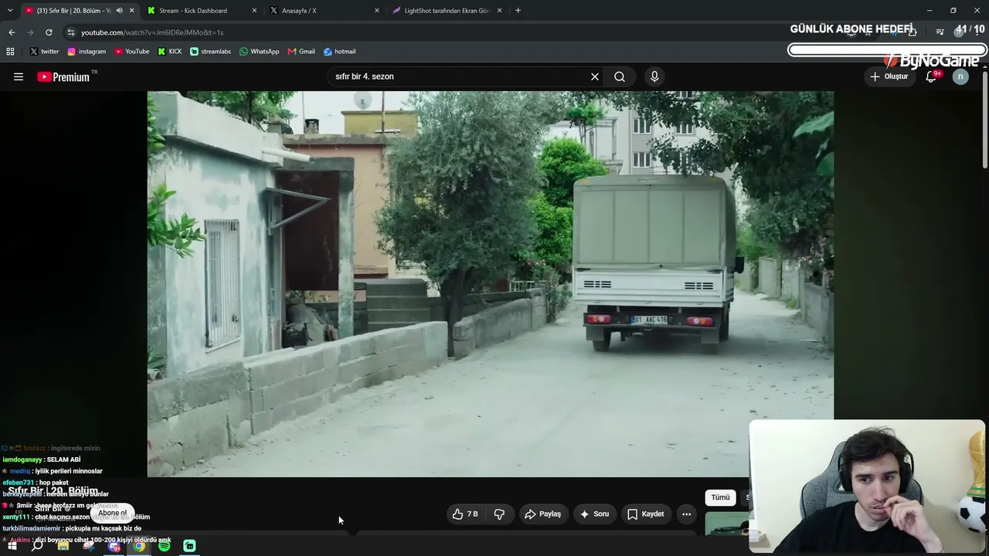This screenshot has height=556, width=989.
Task: Reload the page with refresh icon
Action: click(49, 32)
